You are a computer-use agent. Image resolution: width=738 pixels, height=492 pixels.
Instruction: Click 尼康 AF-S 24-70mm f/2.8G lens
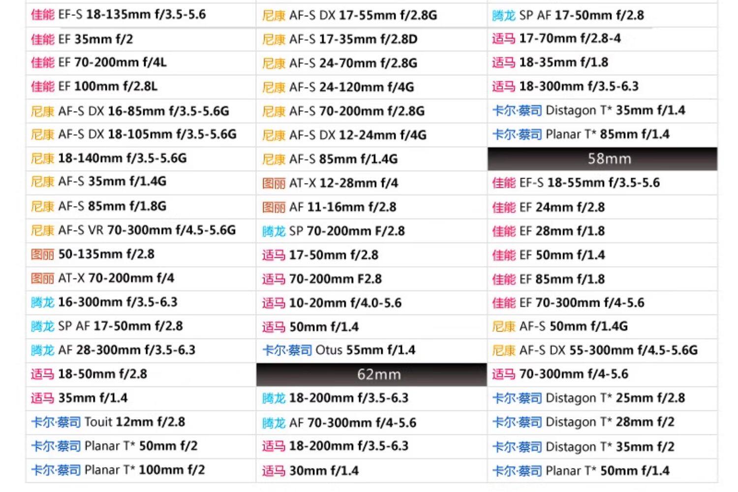click(x=371, y=63)
